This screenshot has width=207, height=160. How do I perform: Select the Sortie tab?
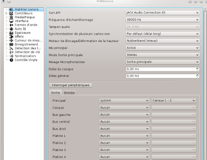pyautogui.click(x=55, y=92)
